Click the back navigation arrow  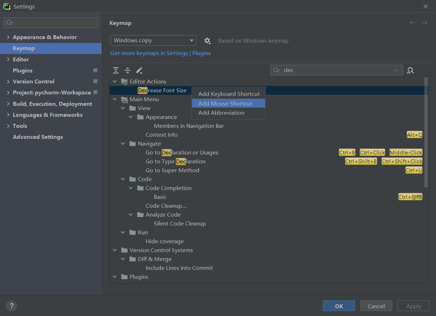(412, 23)
